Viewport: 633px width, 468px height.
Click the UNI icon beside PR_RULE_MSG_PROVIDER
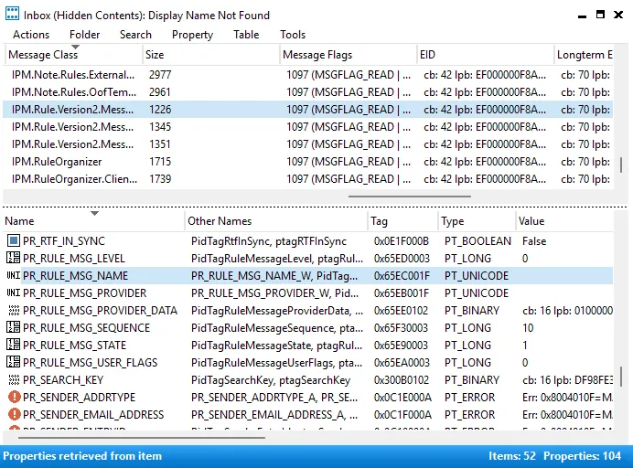pyautogui.click(x=14, y=292)
